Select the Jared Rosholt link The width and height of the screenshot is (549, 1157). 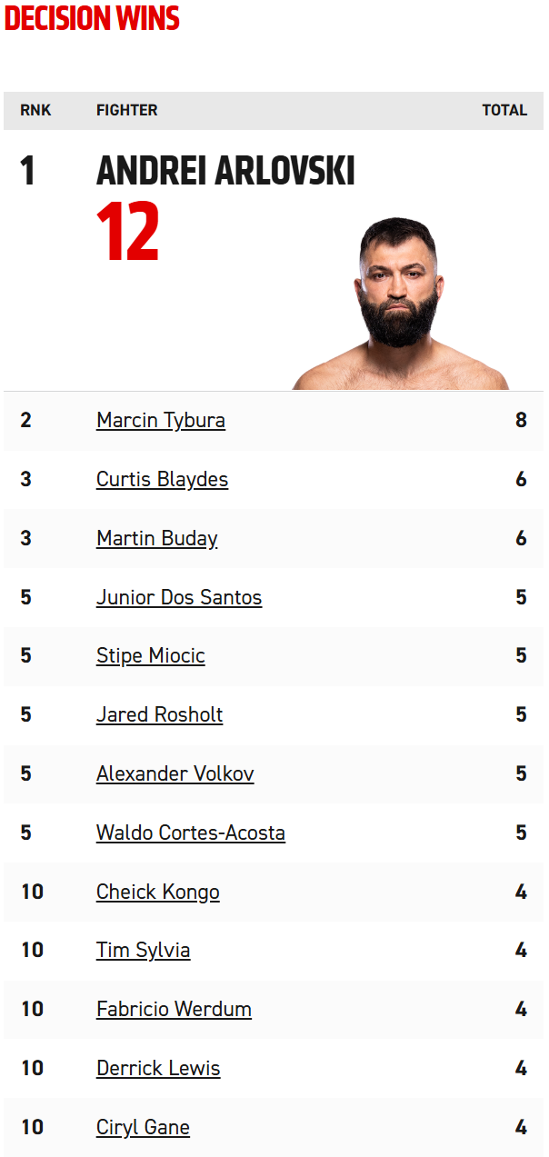point(159,715)
